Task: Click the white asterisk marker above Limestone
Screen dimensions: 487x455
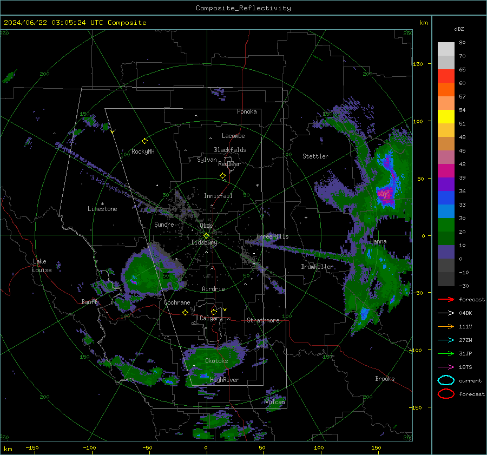Action: tap(102, 204)
